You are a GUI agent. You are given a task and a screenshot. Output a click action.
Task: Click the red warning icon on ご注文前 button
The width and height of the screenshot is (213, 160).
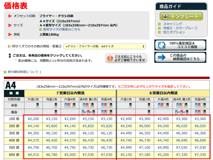click(110, 58)
